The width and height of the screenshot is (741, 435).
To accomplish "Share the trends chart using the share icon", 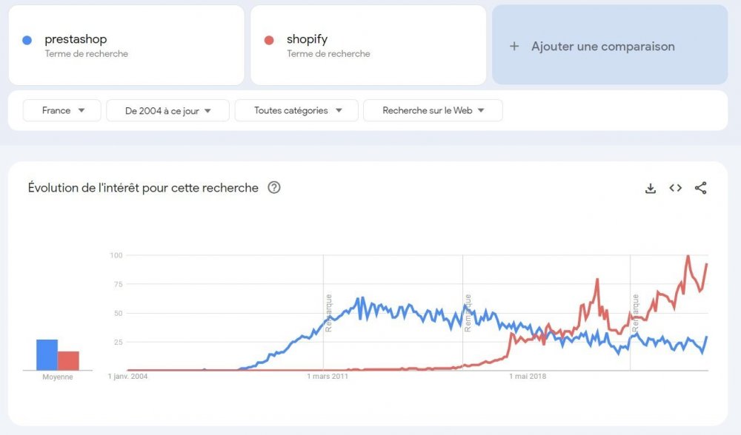I will tap(700, 189).
